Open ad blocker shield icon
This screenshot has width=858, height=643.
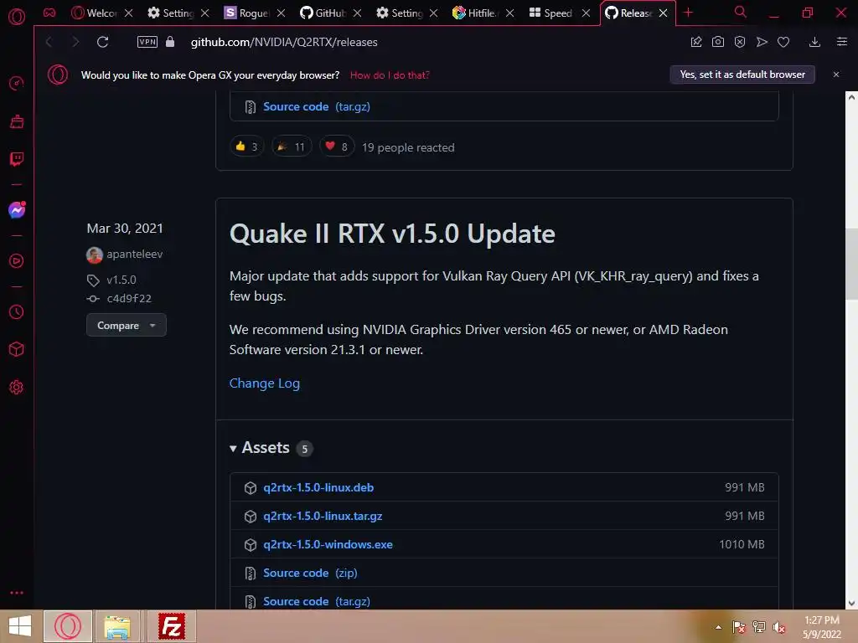tap(740, 42)
